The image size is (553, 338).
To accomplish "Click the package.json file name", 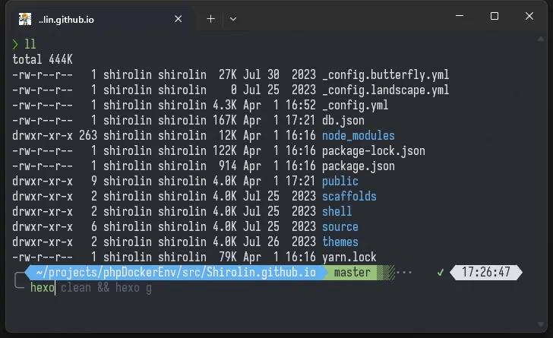I will coord(359,166).
